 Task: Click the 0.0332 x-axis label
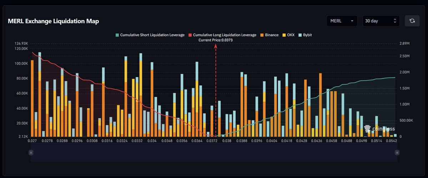(137, 141)
